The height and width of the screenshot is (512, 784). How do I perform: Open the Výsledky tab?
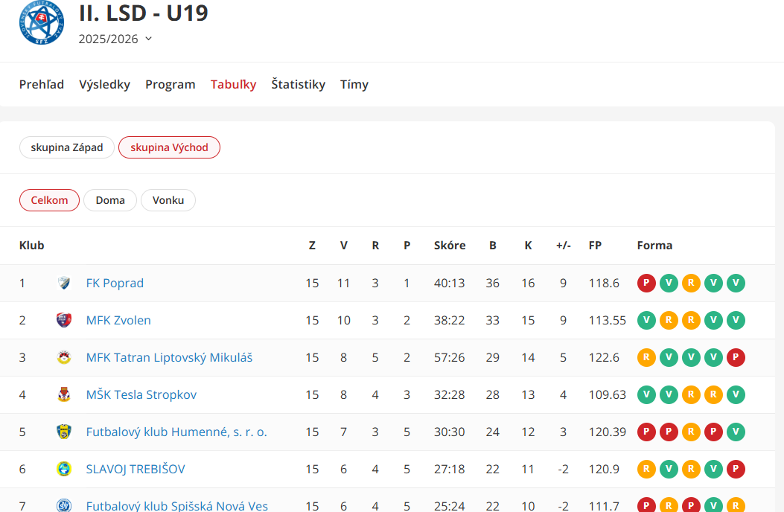(x=104, y=84)
